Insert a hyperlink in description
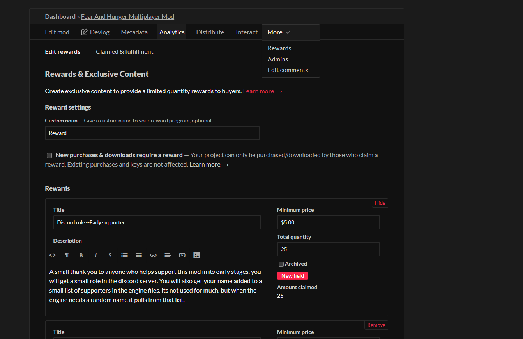Image resolution: width=523 pixels, height=339 pixels. click(153, 255)
